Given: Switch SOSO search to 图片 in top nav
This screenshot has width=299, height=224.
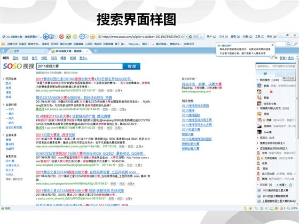Looking at the screenshot, I should (x=15, y=58).
